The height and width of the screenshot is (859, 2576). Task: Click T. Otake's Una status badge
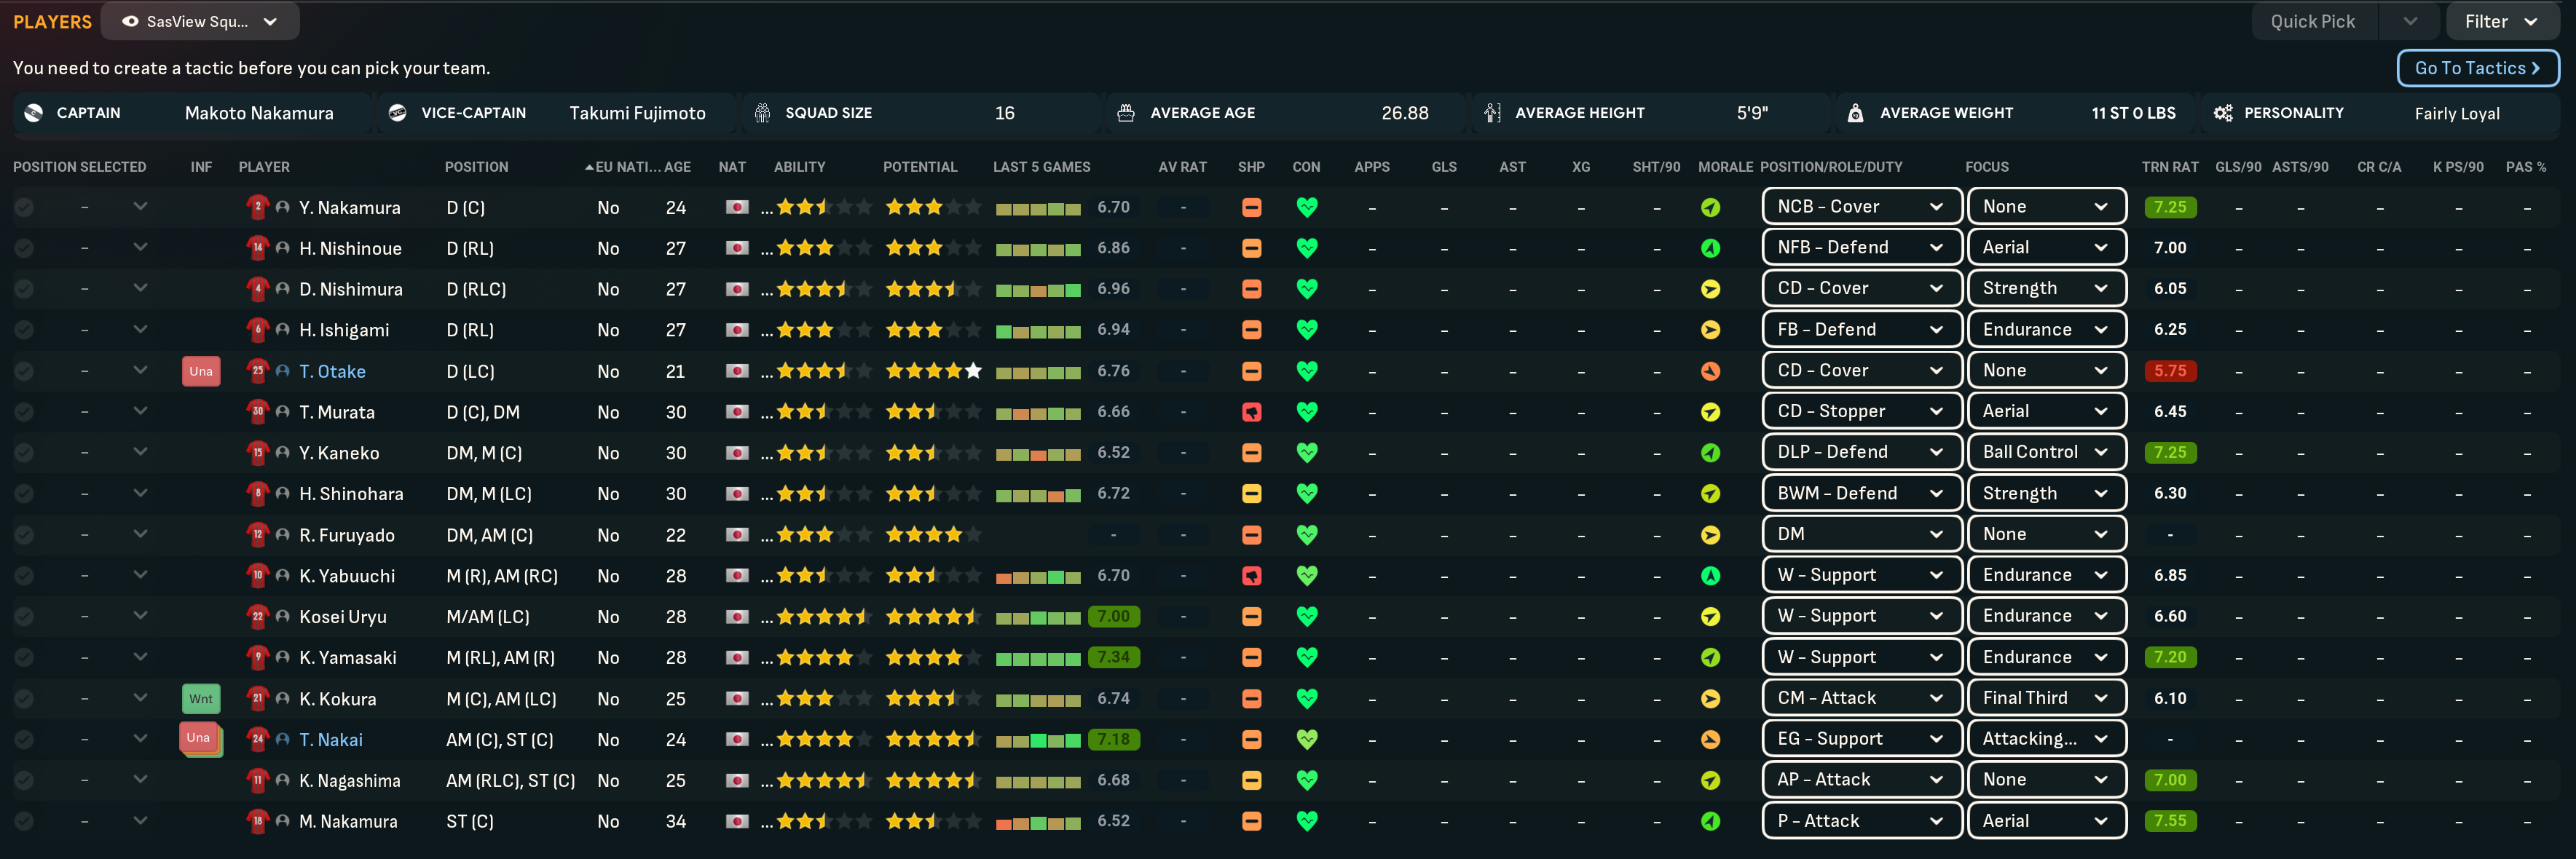pos(201,371)
